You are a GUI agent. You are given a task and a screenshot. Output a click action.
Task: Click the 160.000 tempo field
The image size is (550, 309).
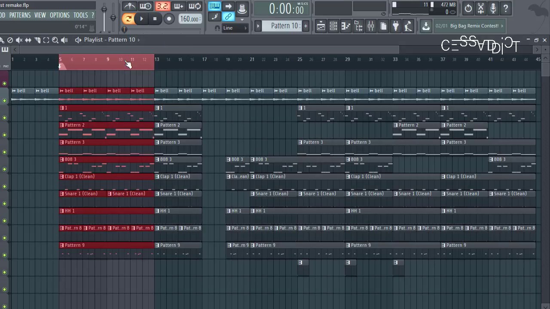[x=189, y=19]
